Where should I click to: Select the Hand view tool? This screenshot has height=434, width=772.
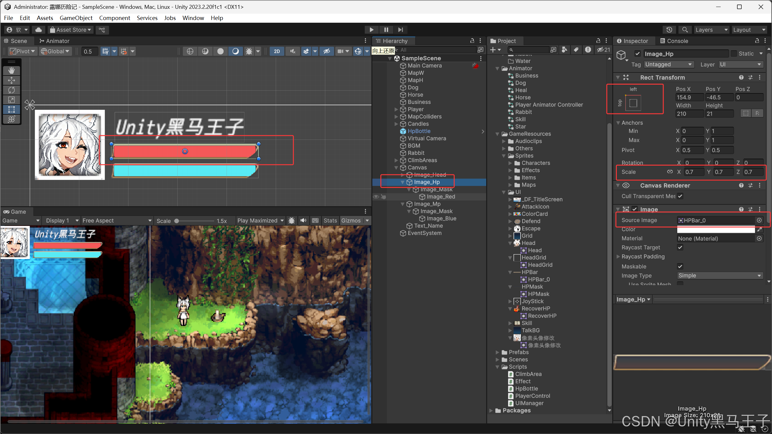pos(12,71)
